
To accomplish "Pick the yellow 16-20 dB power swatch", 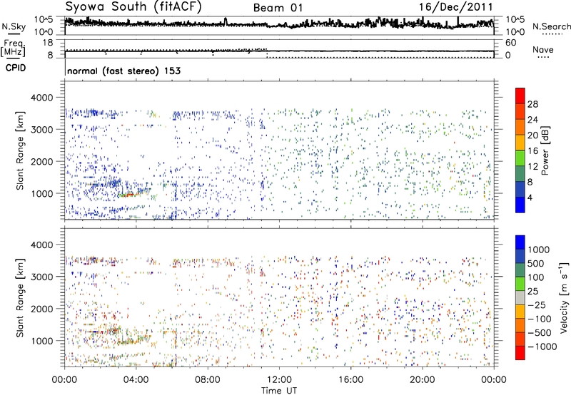I will coord(520,143).
